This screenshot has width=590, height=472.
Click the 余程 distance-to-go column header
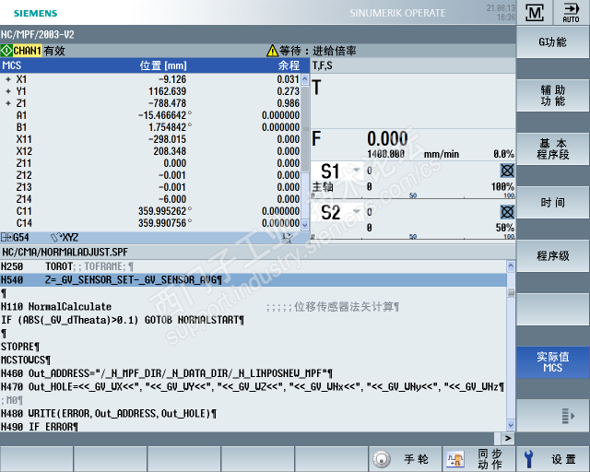pos(289,65)
